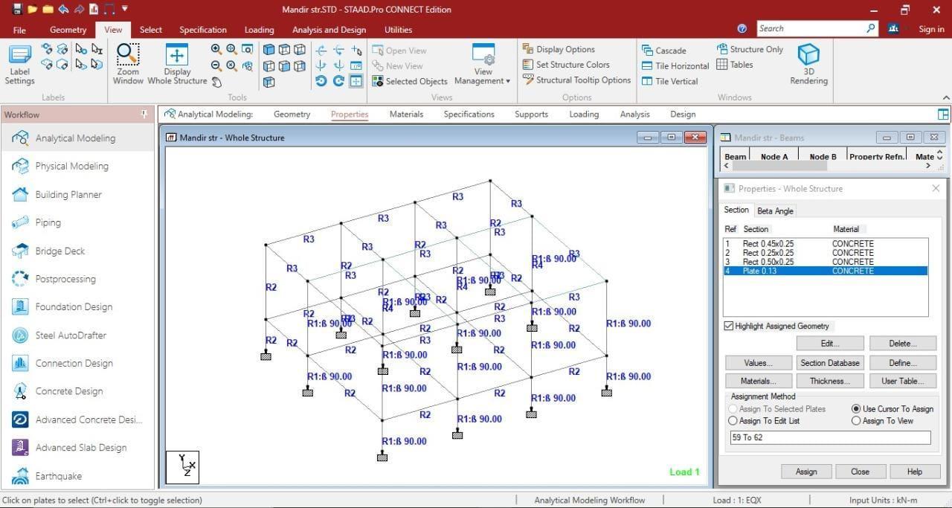Click Property Refn. column header

(878, 157)
